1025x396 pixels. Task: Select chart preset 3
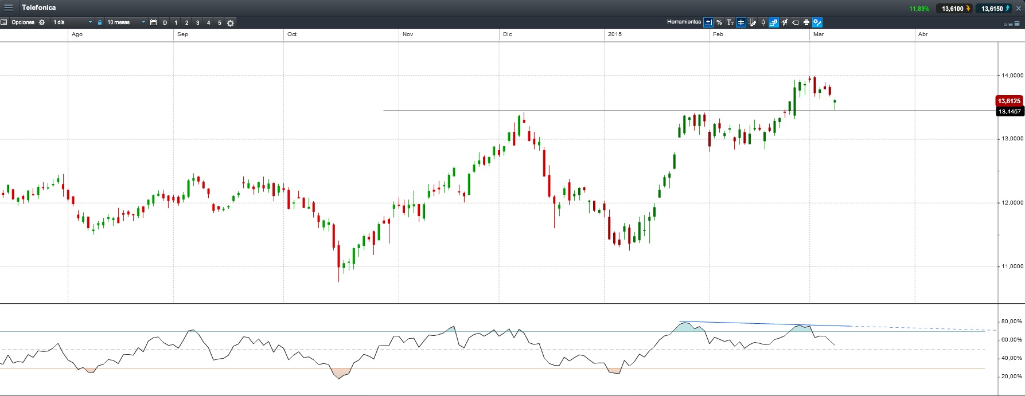click(198, 23)
